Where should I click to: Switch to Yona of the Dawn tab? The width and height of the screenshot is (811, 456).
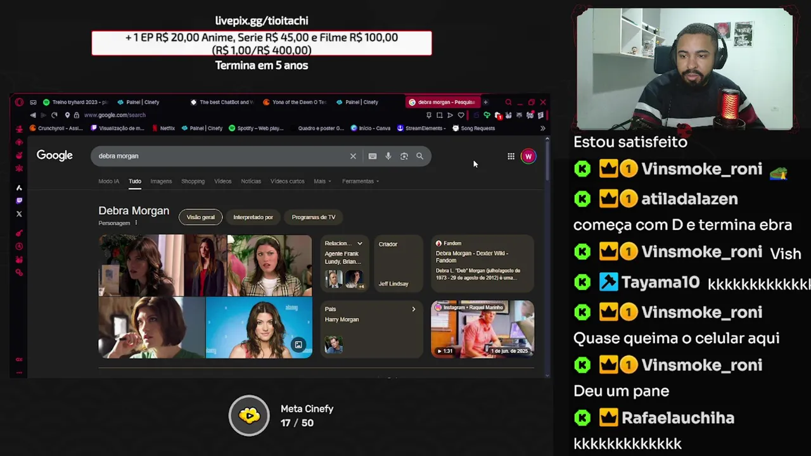click(x=295, y=102)
